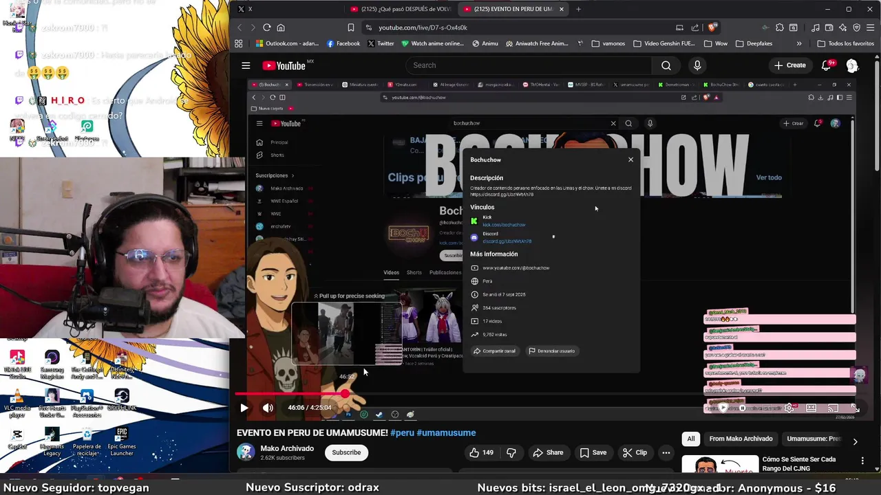881x495 pixels.
Task: Go to YouTube home via the logo
Action: (284, 65)
